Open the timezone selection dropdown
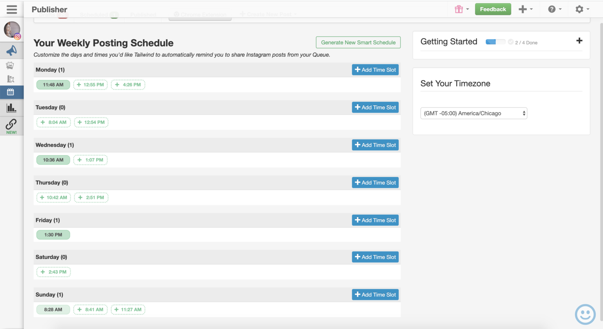This screenshot has width=603, height=329. click(473, 113)
